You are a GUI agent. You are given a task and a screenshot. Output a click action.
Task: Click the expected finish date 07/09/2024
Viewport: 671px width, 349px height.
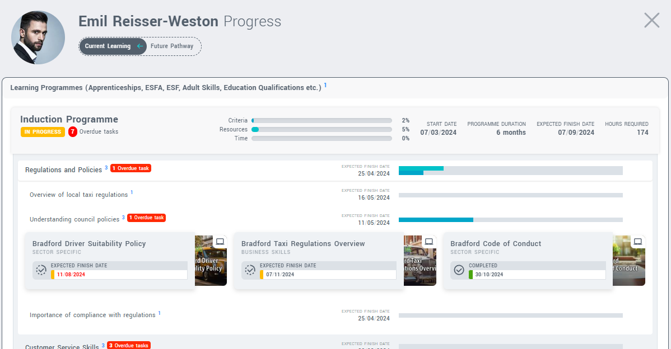(x=576, y=133)
